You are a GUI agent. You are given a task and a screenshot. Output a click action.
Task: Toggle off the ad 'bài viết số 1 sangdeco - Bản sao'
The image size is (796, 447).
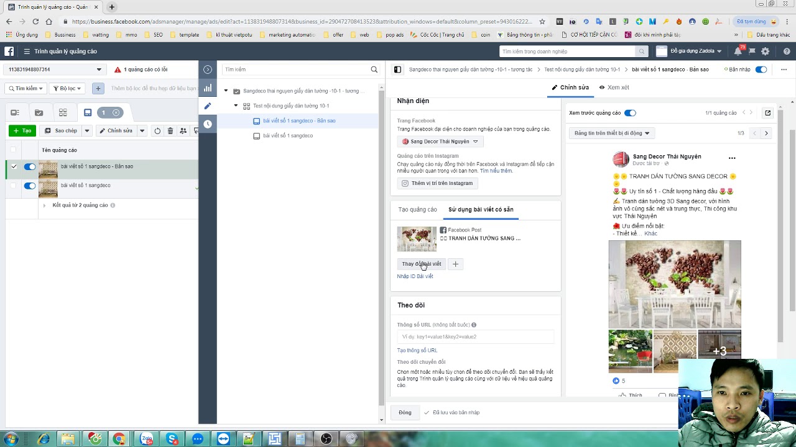tap(30, 166)
